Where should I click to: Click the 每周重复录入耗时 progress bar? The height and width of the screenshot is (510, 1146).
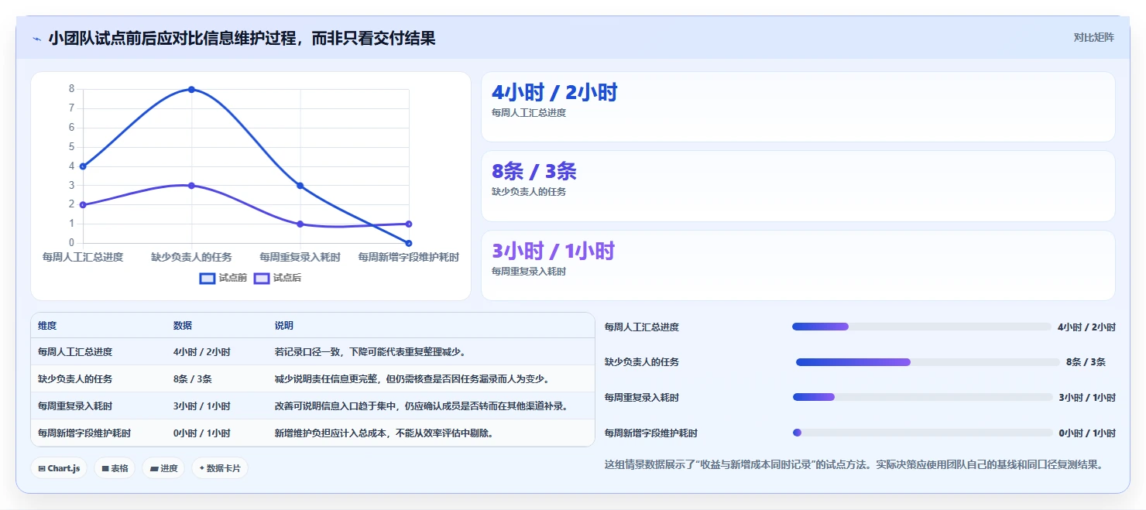coord(922,397)
